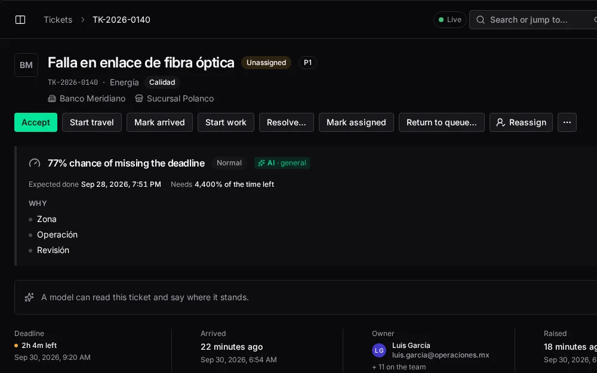This screenshot has width=597, height=373.
Task: Click the 4,400% of the time left value
Action: 234,184
